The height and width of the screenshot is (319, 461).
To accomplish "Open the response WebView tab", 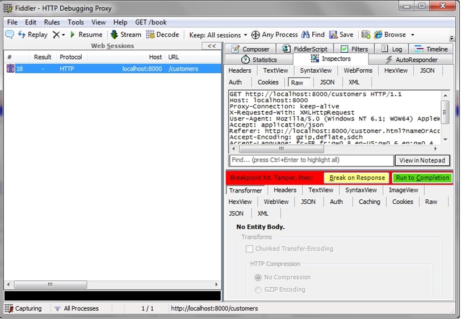I will click(x=276, y=202).
